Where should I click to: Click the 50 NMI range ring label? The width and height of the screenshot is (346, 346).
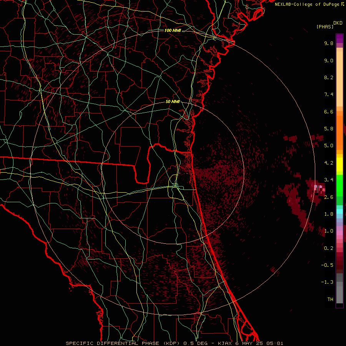click(173, 102)
